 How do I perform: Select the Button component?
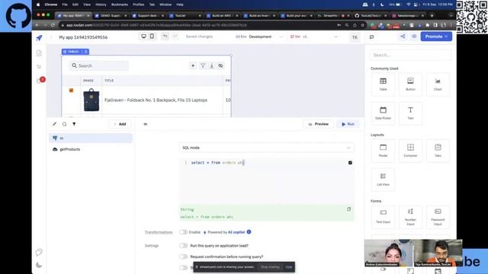click(x=410, y=84)
